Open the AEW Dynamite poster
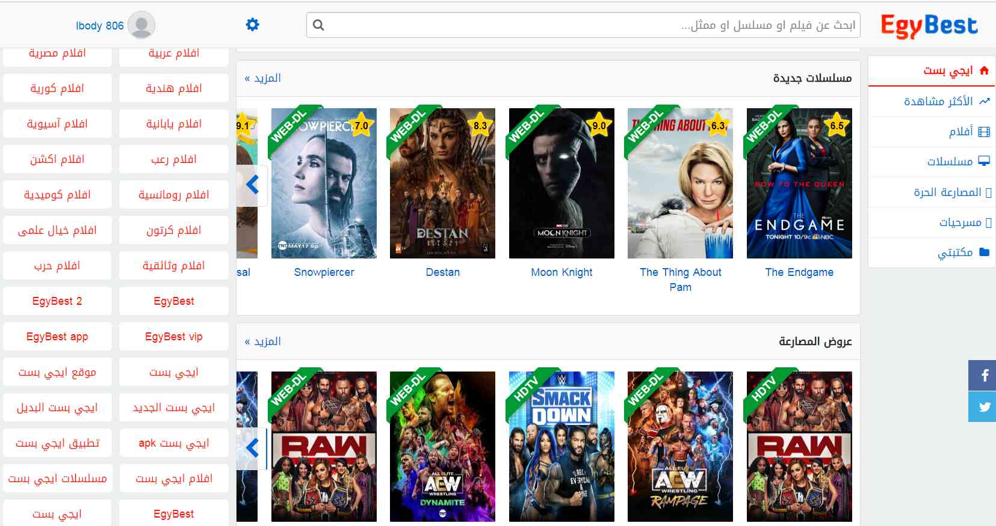996x526 pixels. tap(442, 447)
